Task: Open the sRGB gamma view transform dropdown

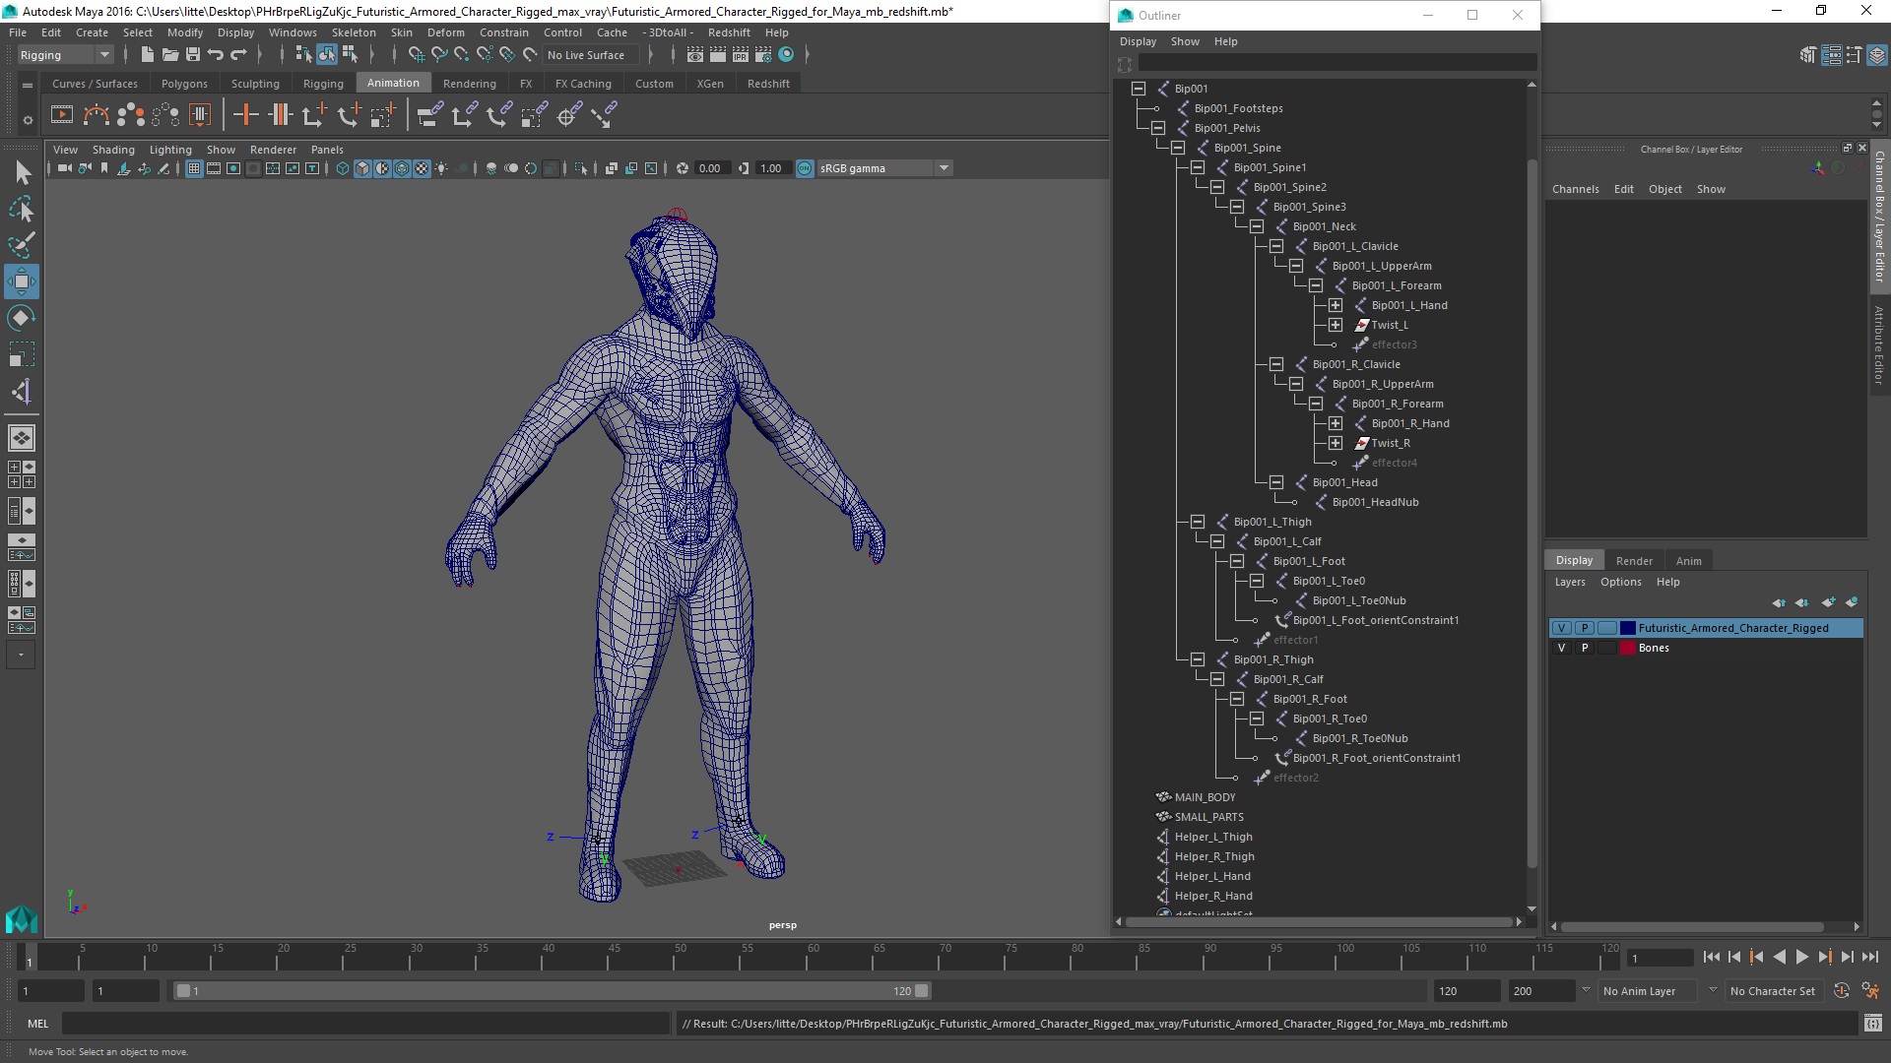Action: [x=884, y=168]
